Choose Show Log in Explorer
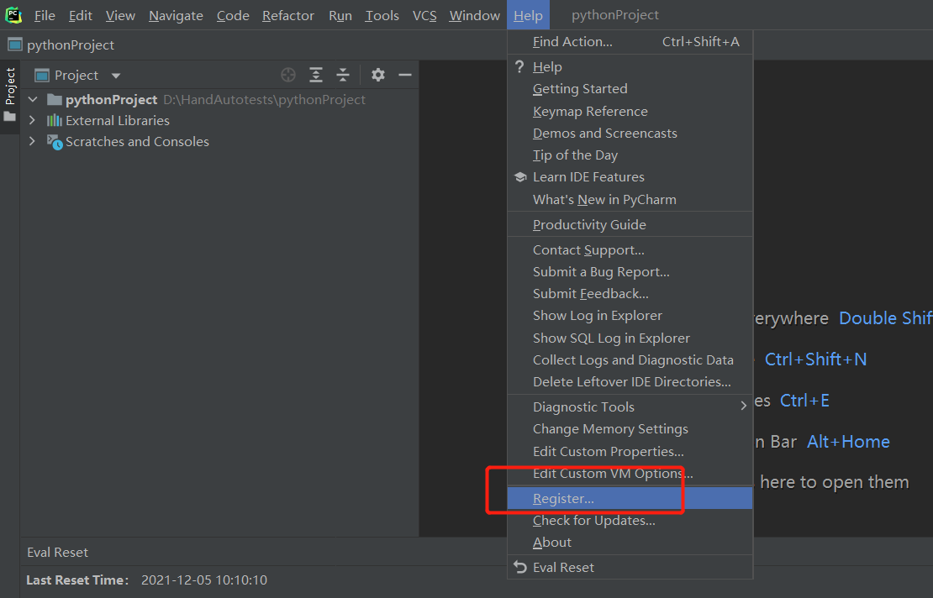Image resolution: width=933 pixels, height=598 pixels. pyautogui.click(x=630, y=316)
